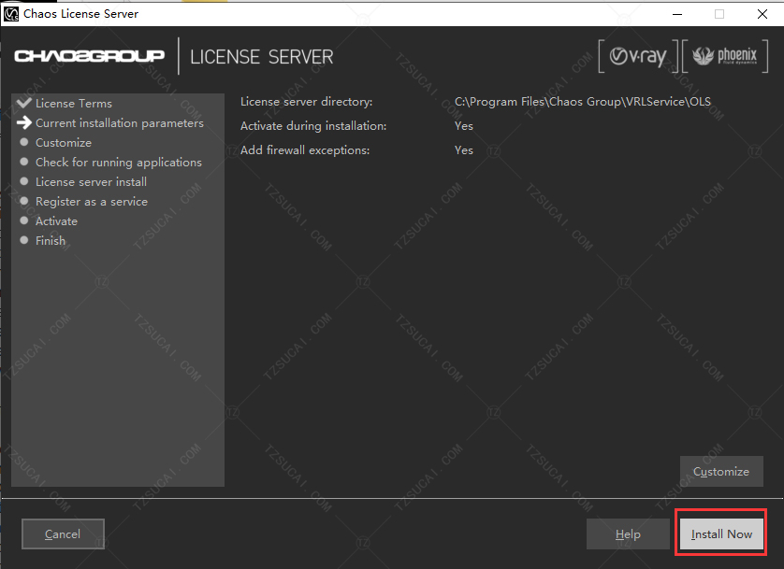The height and width of the screenshot is (569, 784).
Task: Select the License Terms step
Action: click(x=74, y=104)
